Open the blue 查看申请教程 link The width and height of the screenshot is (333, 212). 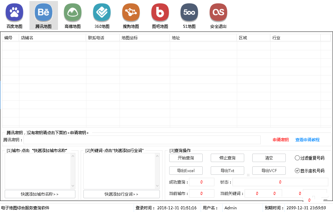(307, 140)
